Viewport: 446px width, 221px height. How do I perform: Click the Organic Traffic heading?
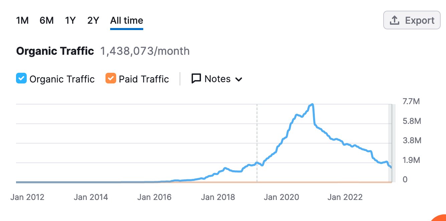(55, 51)
